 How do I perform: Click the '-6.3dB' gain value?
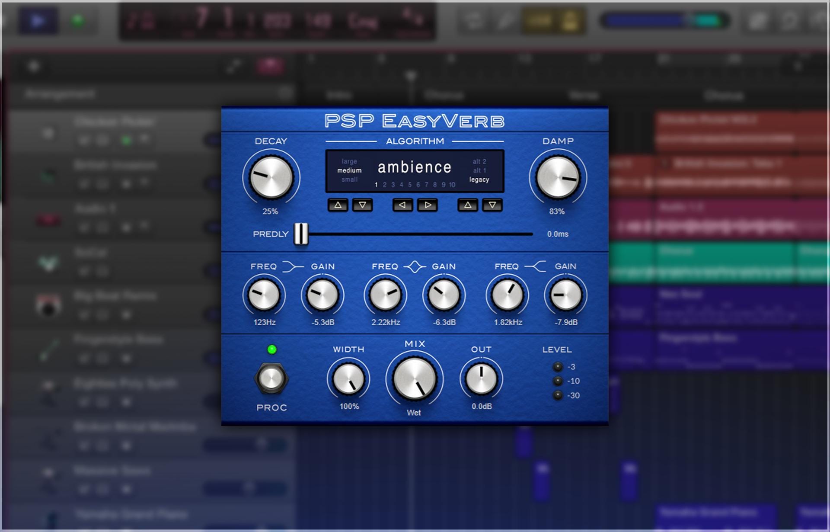444,322
